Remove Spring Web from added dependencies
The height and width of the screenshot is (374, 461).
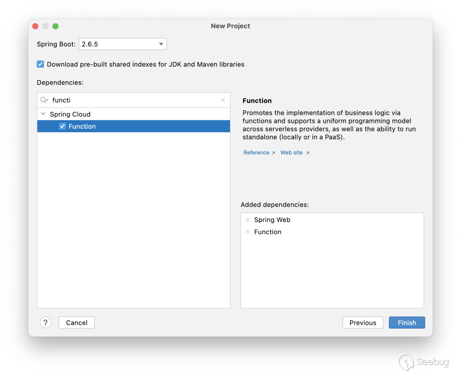[x=248, y=220]
